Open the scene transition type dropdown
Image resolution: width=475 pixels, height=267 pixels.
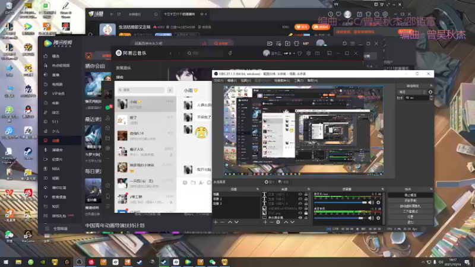[412, 92]
